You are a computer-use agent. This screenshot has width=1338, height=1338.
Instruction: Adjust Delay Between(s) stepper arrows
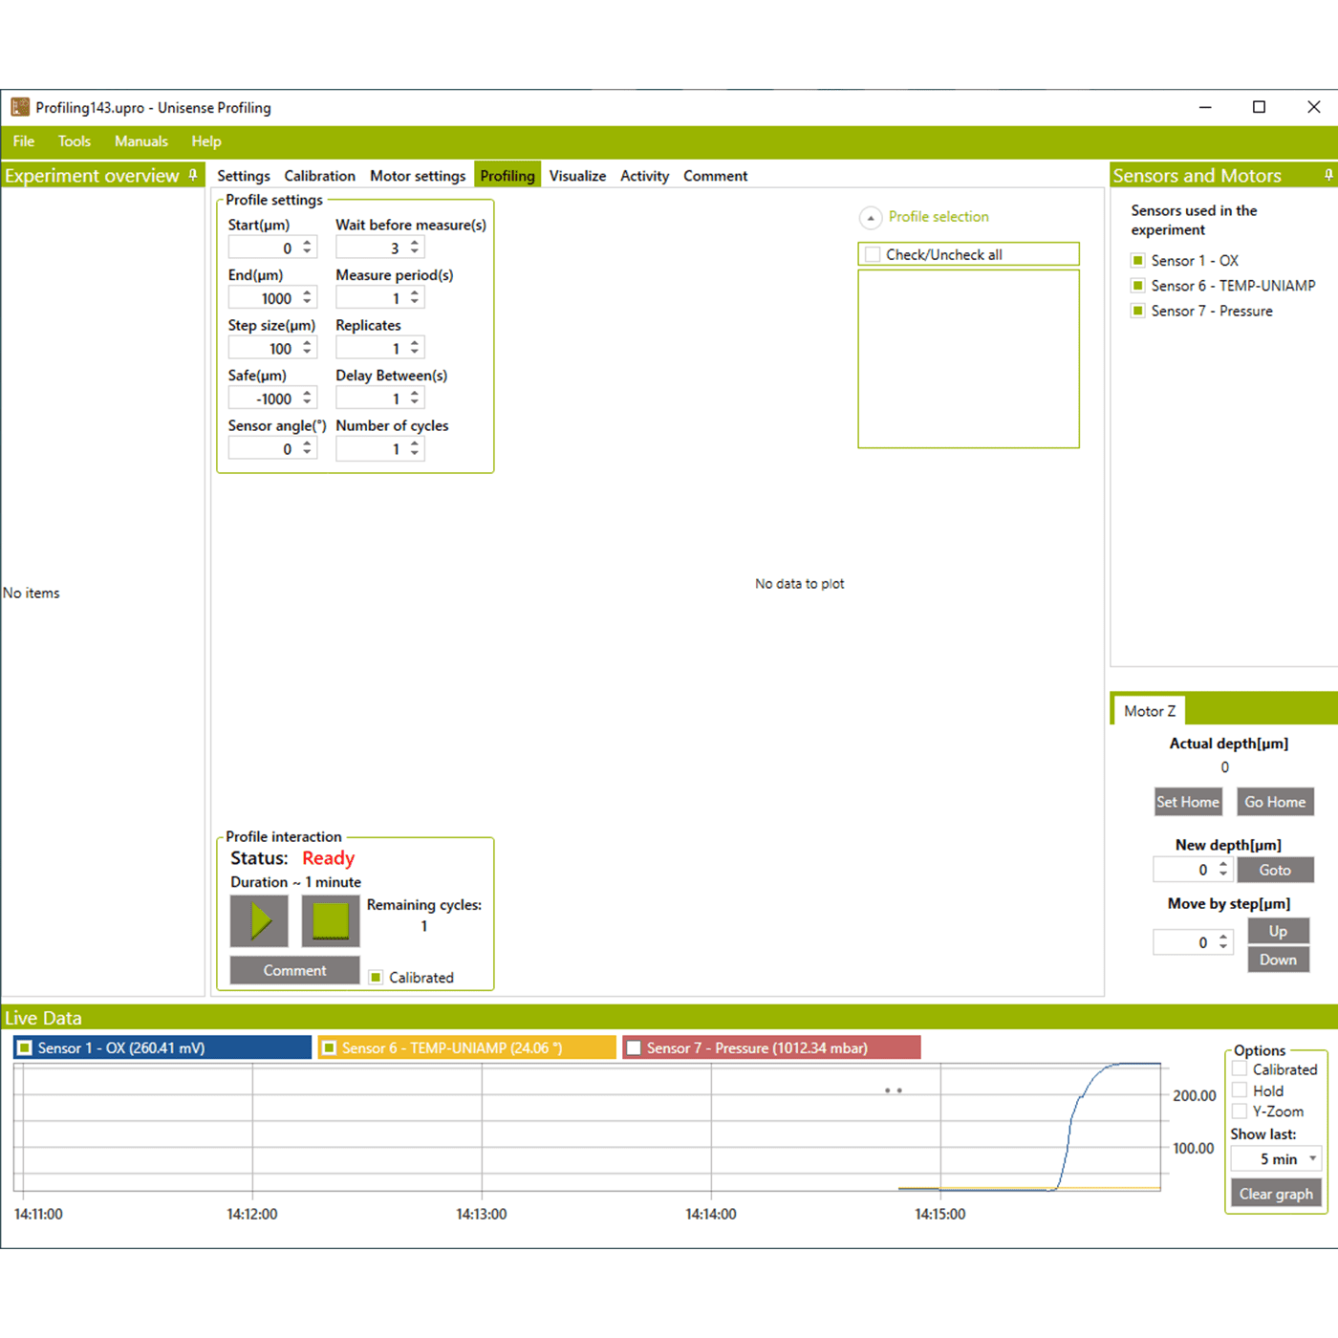[415, 398]
